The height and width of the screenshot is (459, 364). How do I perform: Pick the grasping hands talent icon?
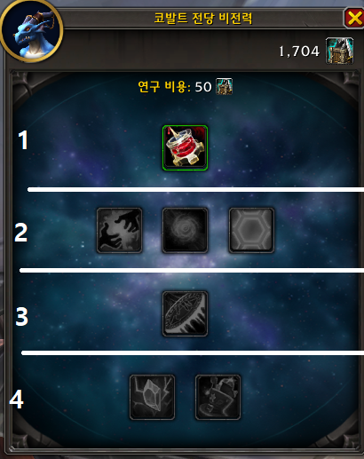coord(119,230)
